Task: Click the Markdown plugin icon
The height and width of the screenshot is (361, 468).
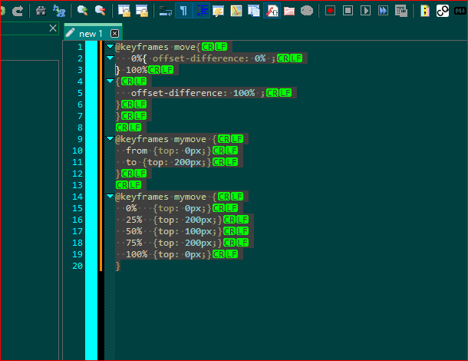Action: point(460,11)
